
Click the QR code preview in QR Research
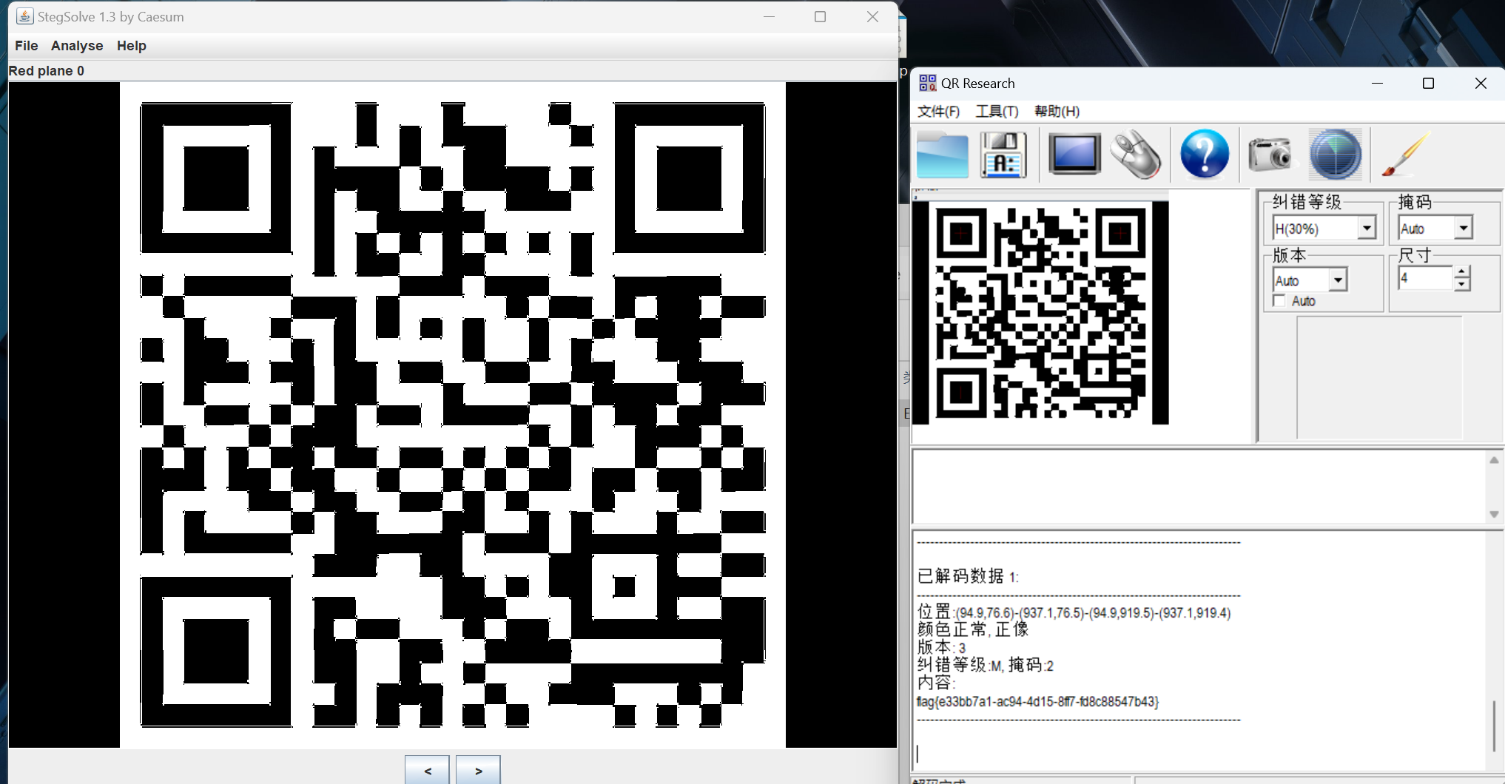pyautogui.click(x=1040, y=313)
